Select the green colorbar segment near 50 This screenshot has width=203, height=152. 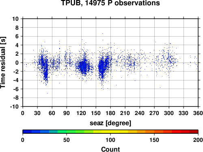tap(62, 132)
